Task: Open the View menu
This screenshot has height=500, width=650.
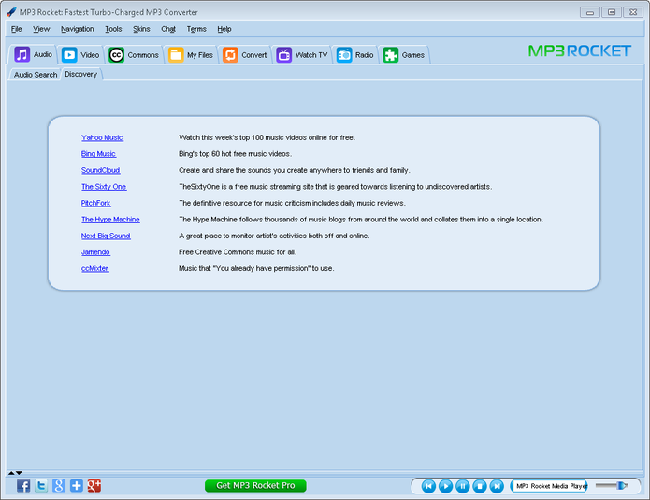Action: point(41,29)
